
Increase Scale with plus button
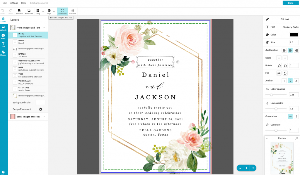[x=285, y=58]
